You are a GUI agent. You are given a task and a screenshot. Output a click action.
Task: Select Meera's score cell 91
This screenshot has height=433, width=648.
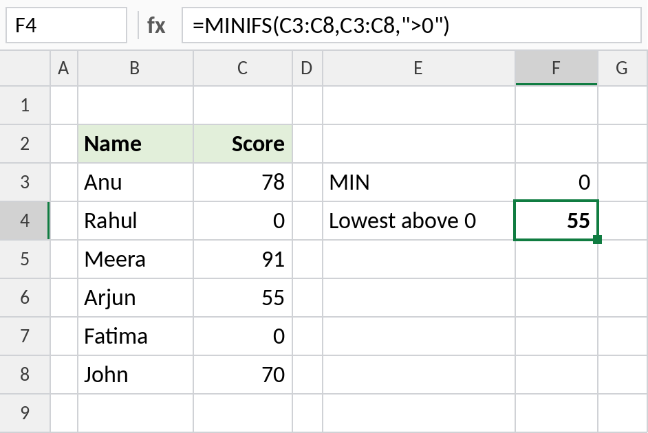tap(243, 259)
